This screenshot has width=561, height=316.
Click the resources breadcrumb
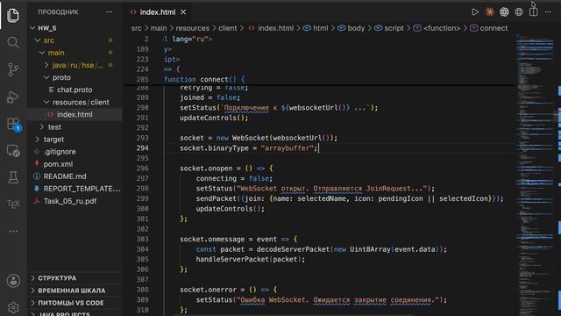193,28
